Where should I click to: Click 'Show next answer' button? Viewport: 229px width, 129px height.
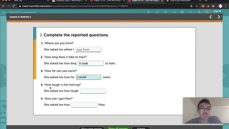pos(92,128)
